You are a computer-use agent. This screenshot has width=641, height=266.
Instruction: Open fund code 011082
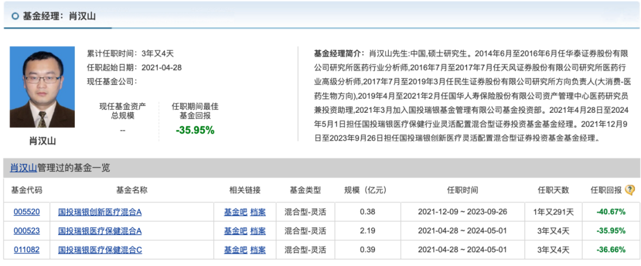click(26, 249)
